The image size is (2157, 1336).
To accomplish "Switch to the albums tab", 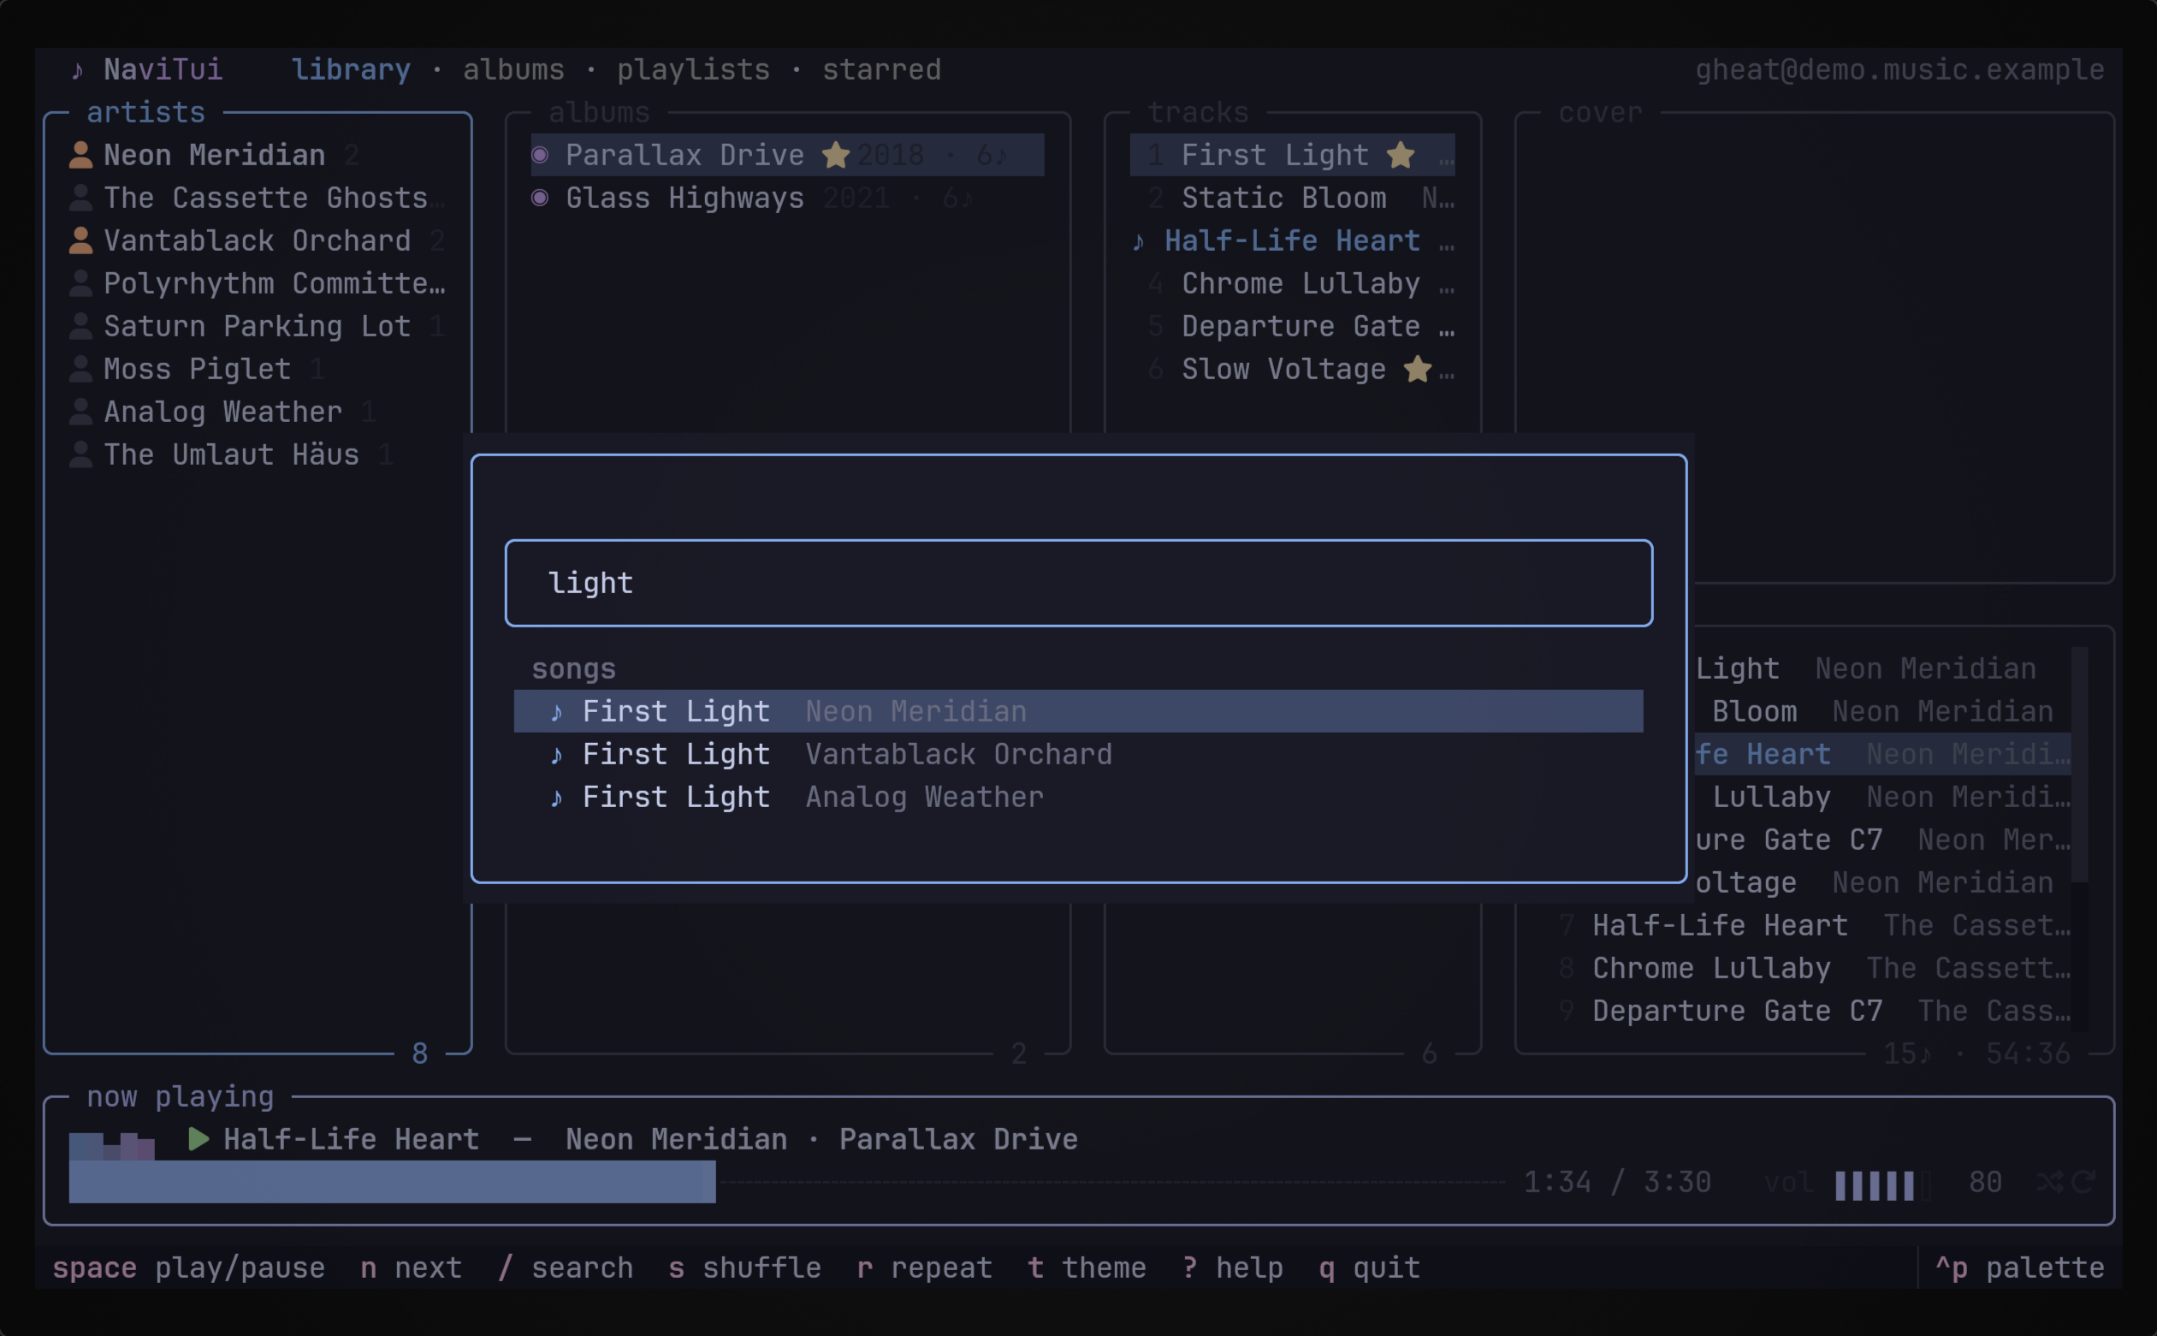I will (513, 70).
